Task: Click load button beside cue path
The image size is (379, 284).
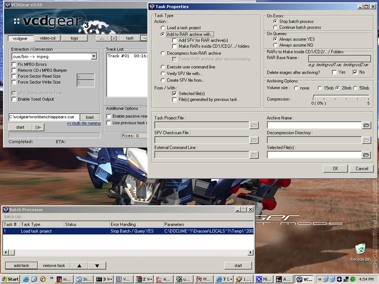Action: tap(90, 117)
